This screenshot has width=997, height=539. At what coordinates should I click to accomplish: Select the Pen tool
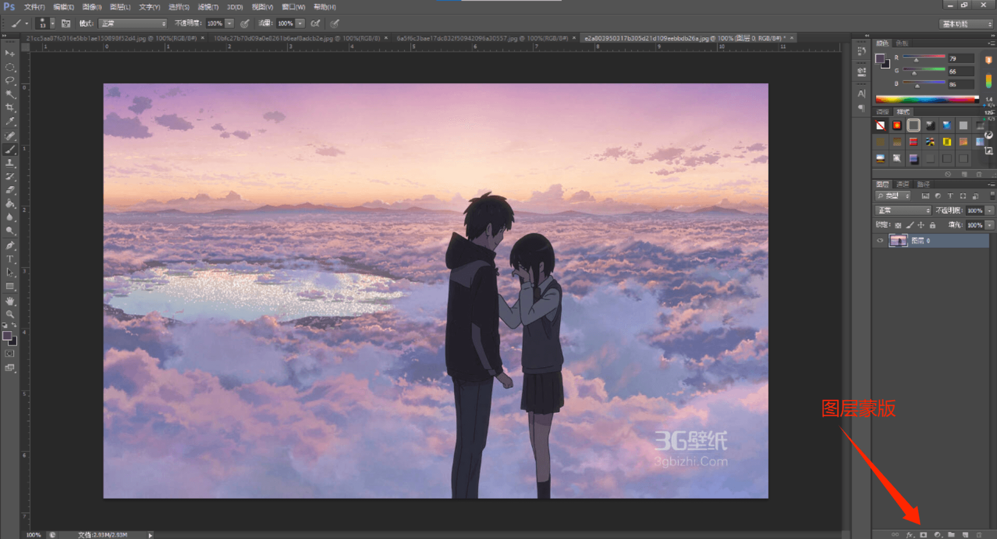click(x=10, y=245)
